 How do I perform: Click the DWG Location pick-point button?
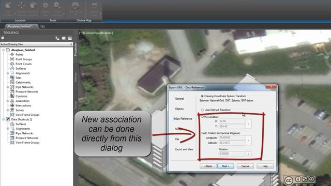point(248,124)
